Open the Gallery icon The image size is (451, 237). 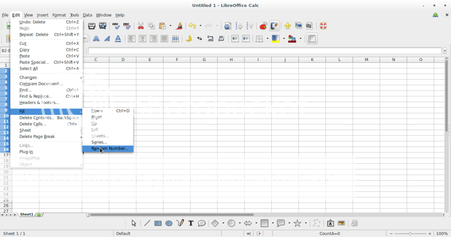(x=298, y=26)
